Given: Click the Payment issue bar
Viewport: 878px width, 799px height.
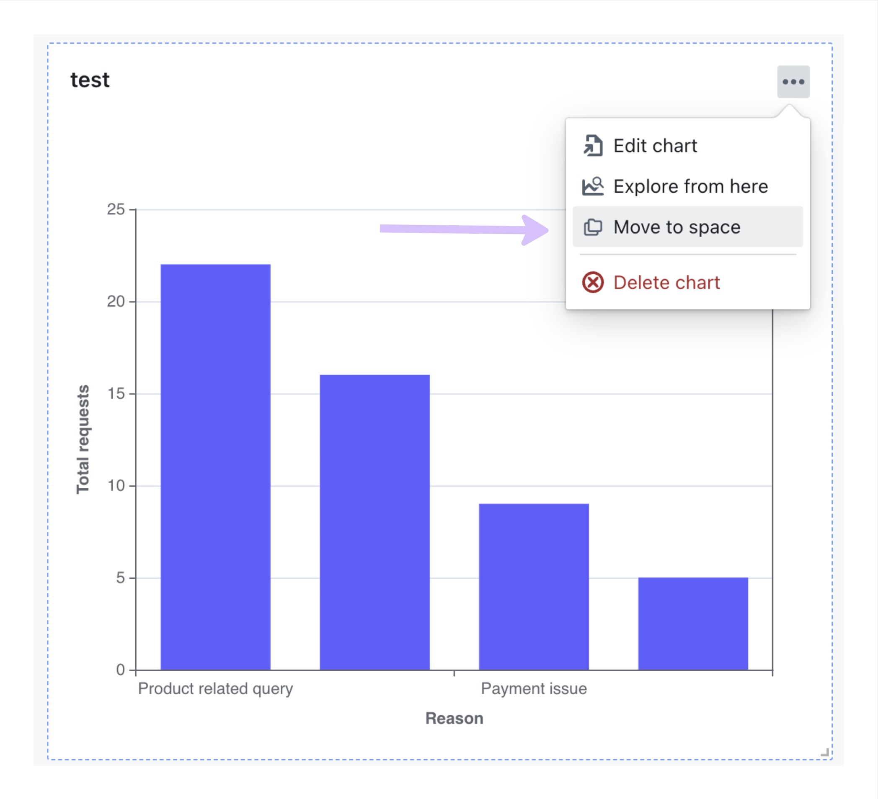Looking at the screenshot, I should click(x=534, y=587).
